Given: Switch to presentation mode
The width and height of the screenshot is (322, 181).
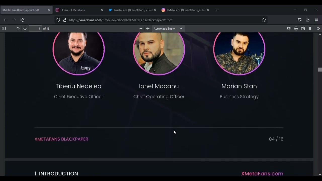Looking at the screenshot, I should pyautogui.click(x=289, y=29).
